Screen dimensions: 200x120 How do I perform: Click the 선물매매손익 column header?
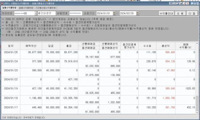point(110,44)
